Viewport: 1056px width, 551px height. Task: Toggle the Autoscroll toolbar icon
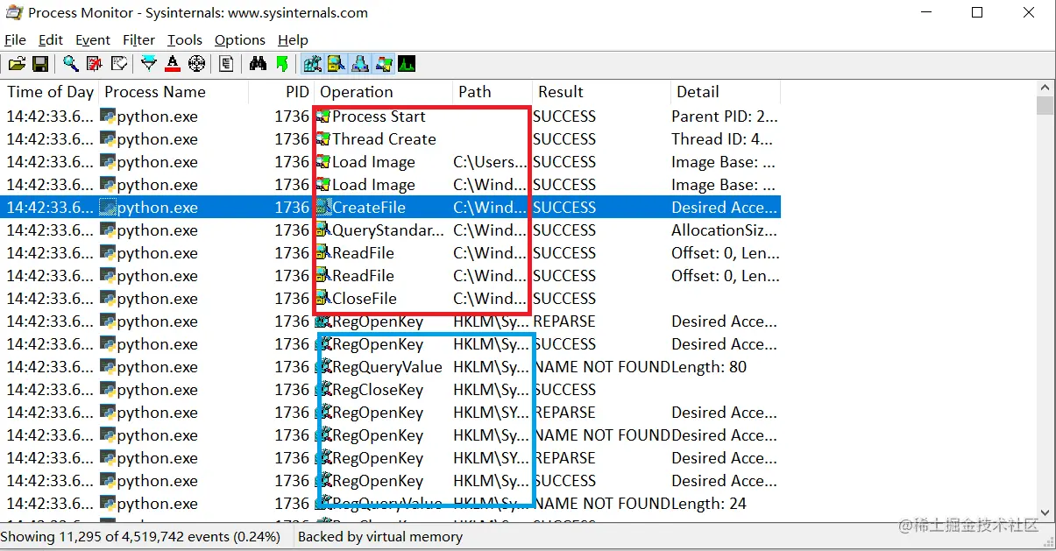click(x=95, y=64)
